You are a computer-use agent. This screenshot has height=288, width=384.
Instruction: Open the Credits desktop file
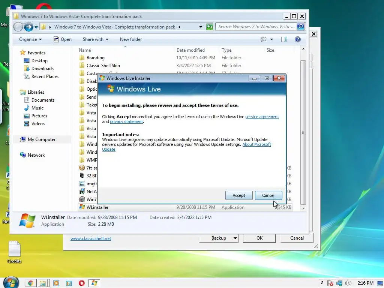pyautogui.click(x=14, y=252)
